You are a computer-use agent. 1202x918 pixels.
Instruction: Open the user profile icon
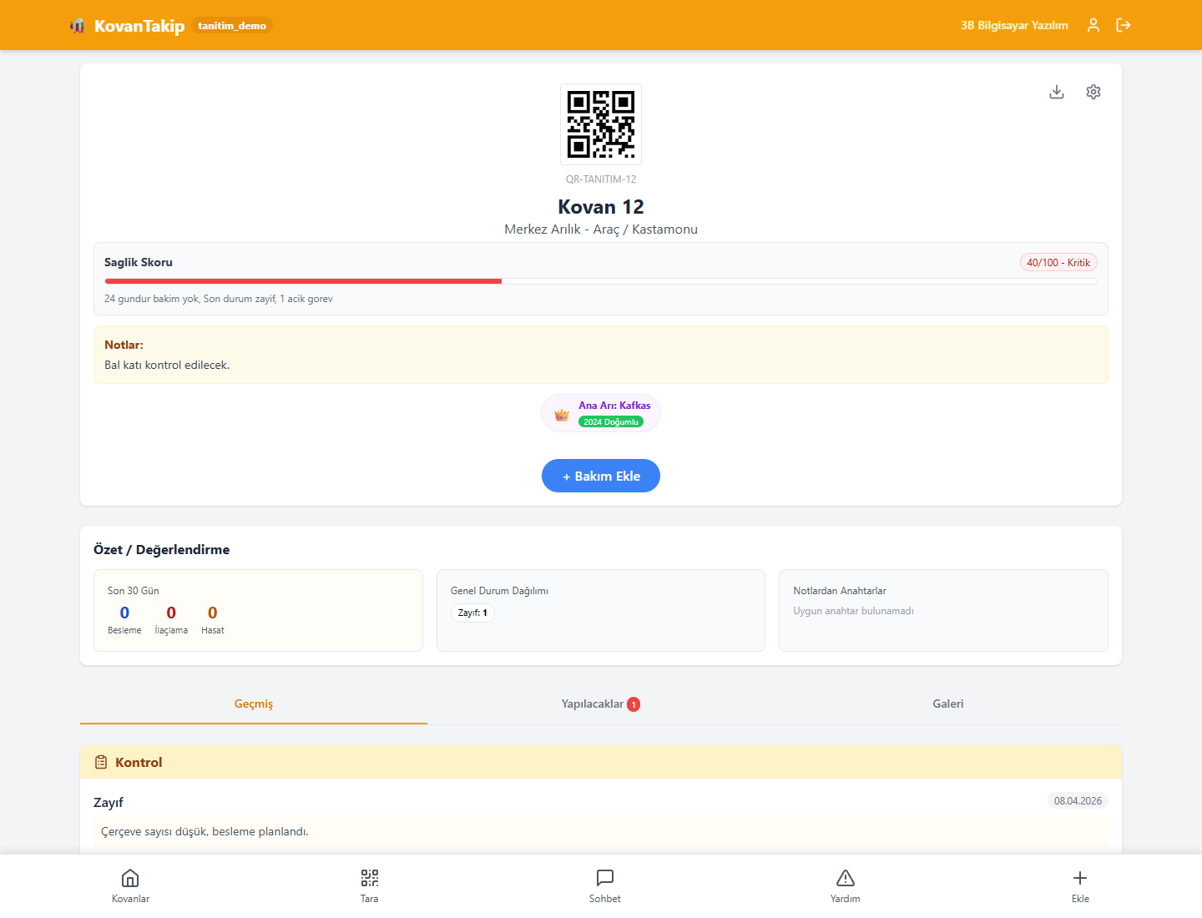coord(1093,25)
